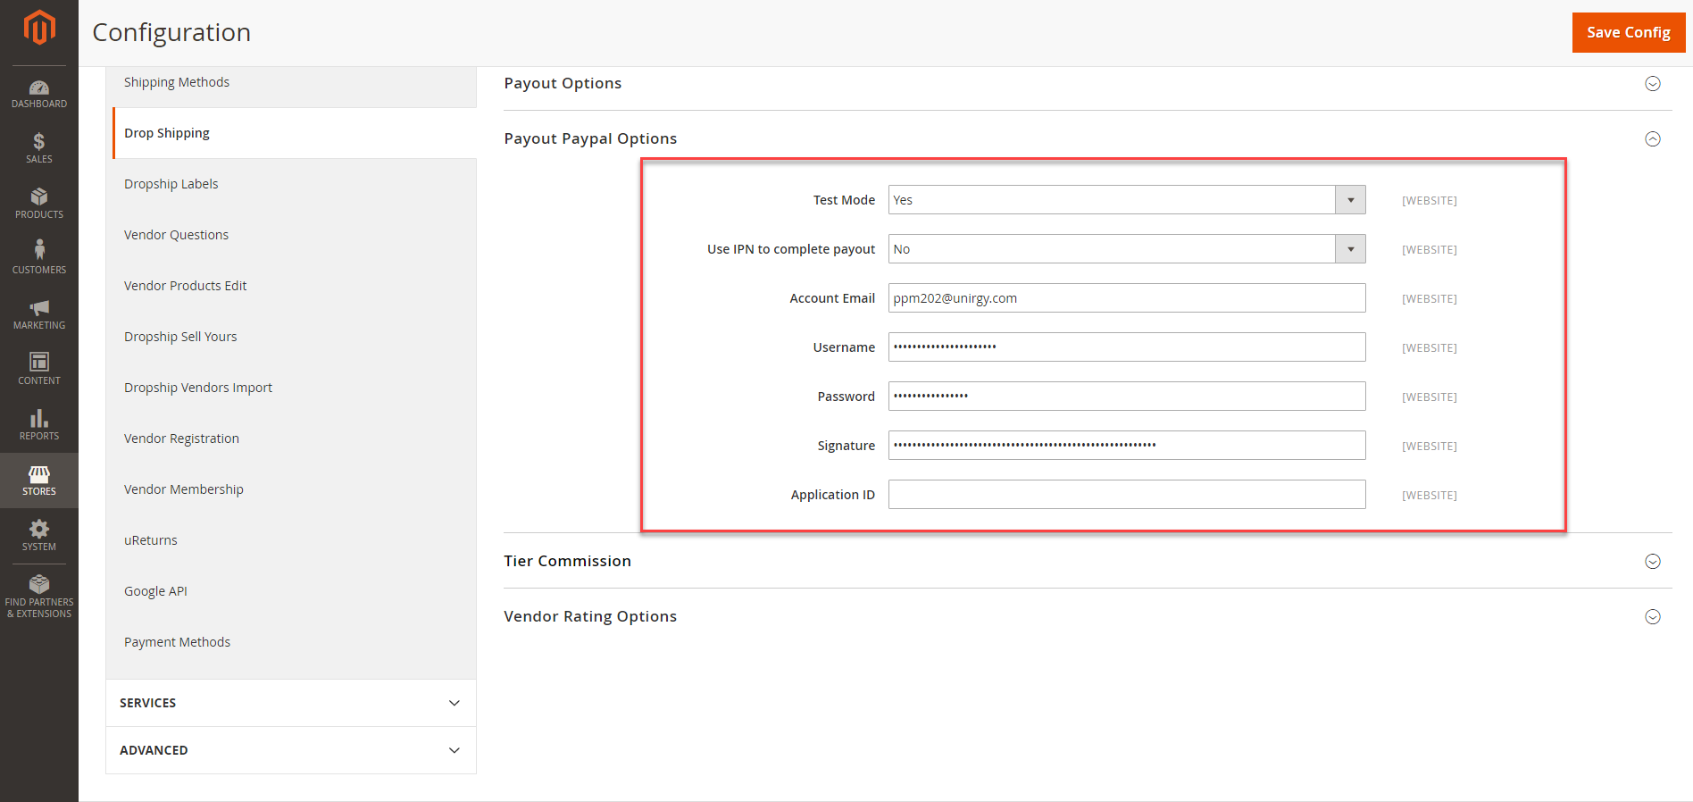Open Find Partners & Extensions
The height and width of the screenshot is (802, 1693).
click(x=39, y=597)
